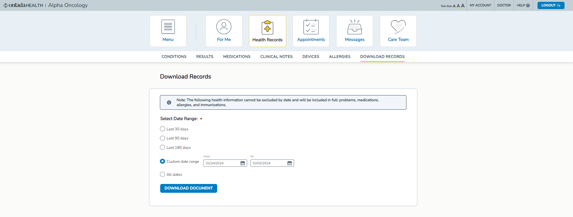Select the Last 180 days option

163,147
